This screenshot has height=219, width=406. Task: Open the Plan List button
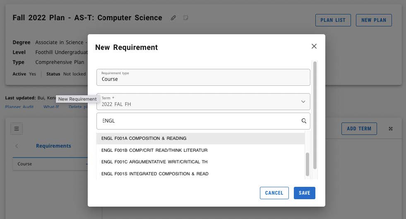pyautogui.click(x=333, y=20)
